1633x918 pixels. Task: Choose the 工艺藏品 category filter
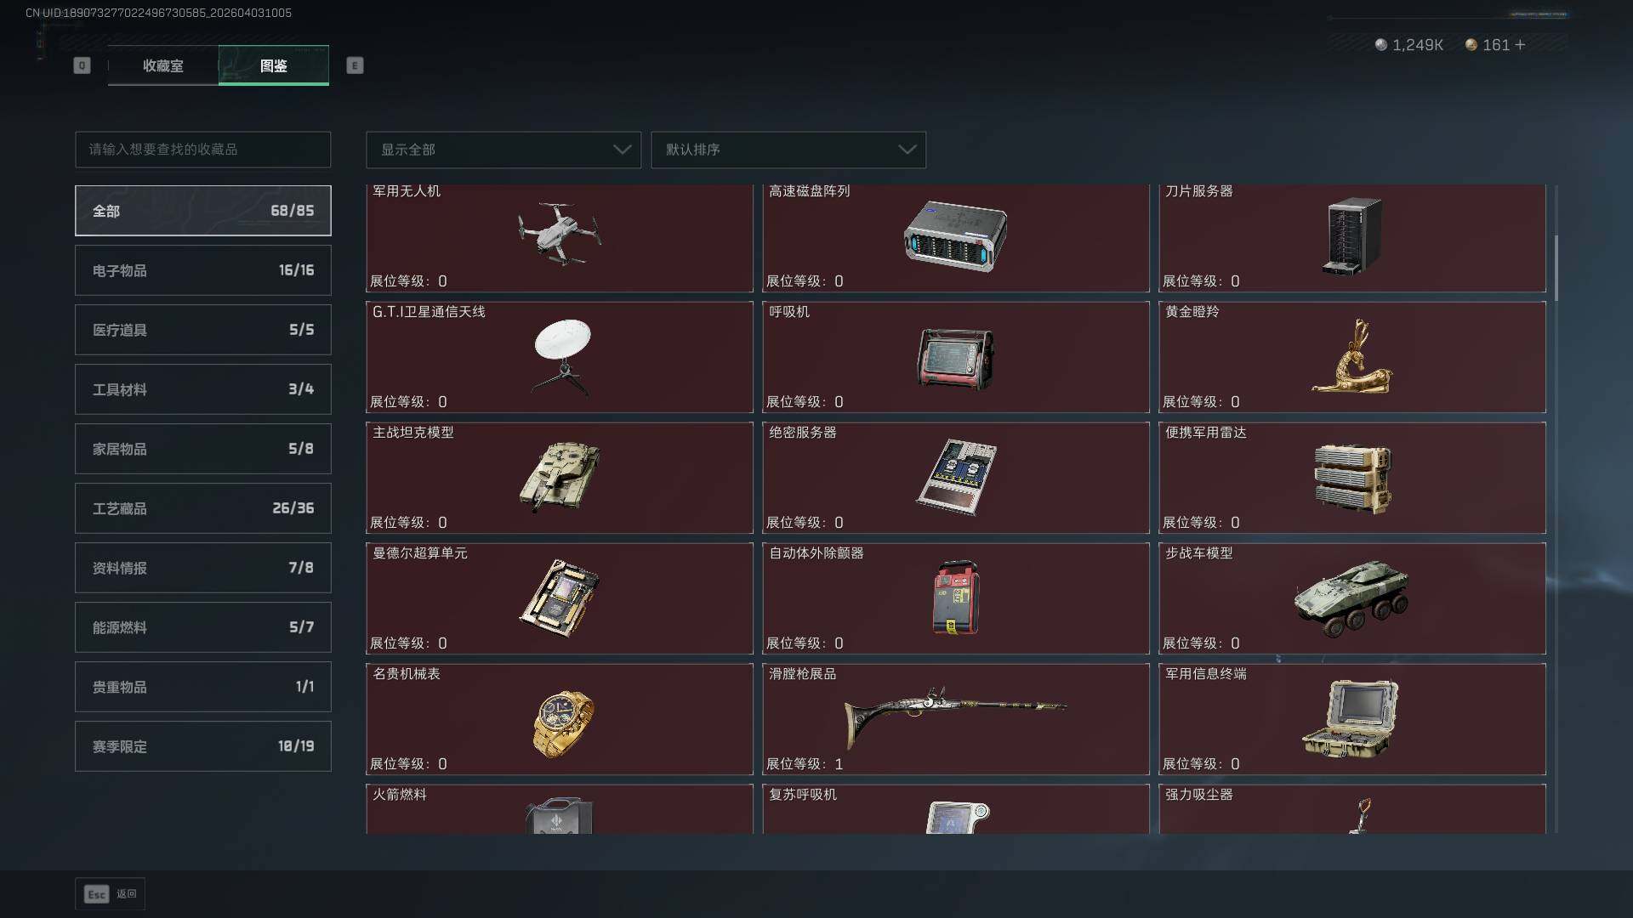(203, 508)
